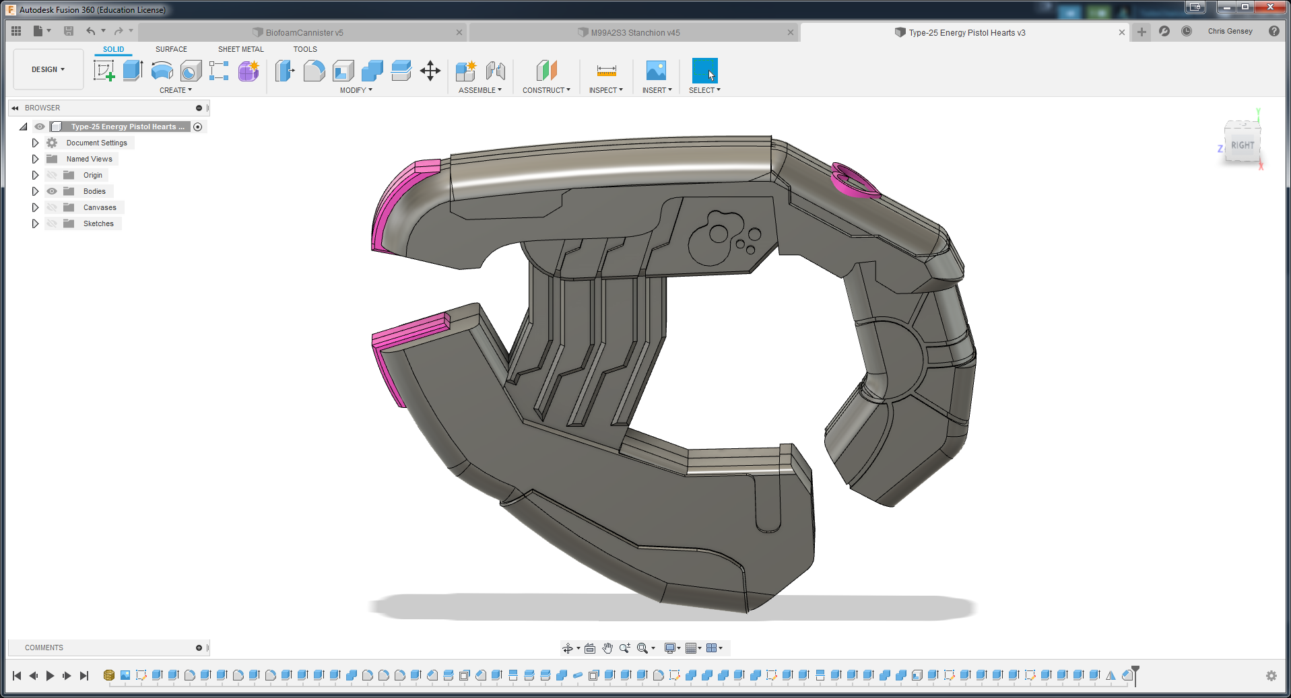The image size is (1291, 698).
Task: Expand the Bodies node
Action: [35, 191]
